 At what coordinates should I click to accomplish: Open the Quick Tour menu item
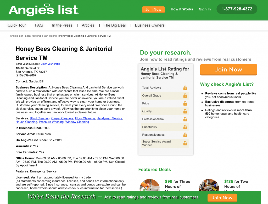[x=16, y=25]
